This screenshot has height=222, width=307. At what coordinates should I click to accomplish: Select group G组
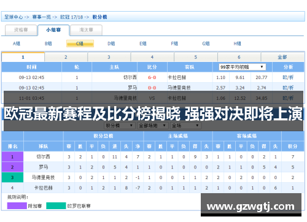coord(206,44)
